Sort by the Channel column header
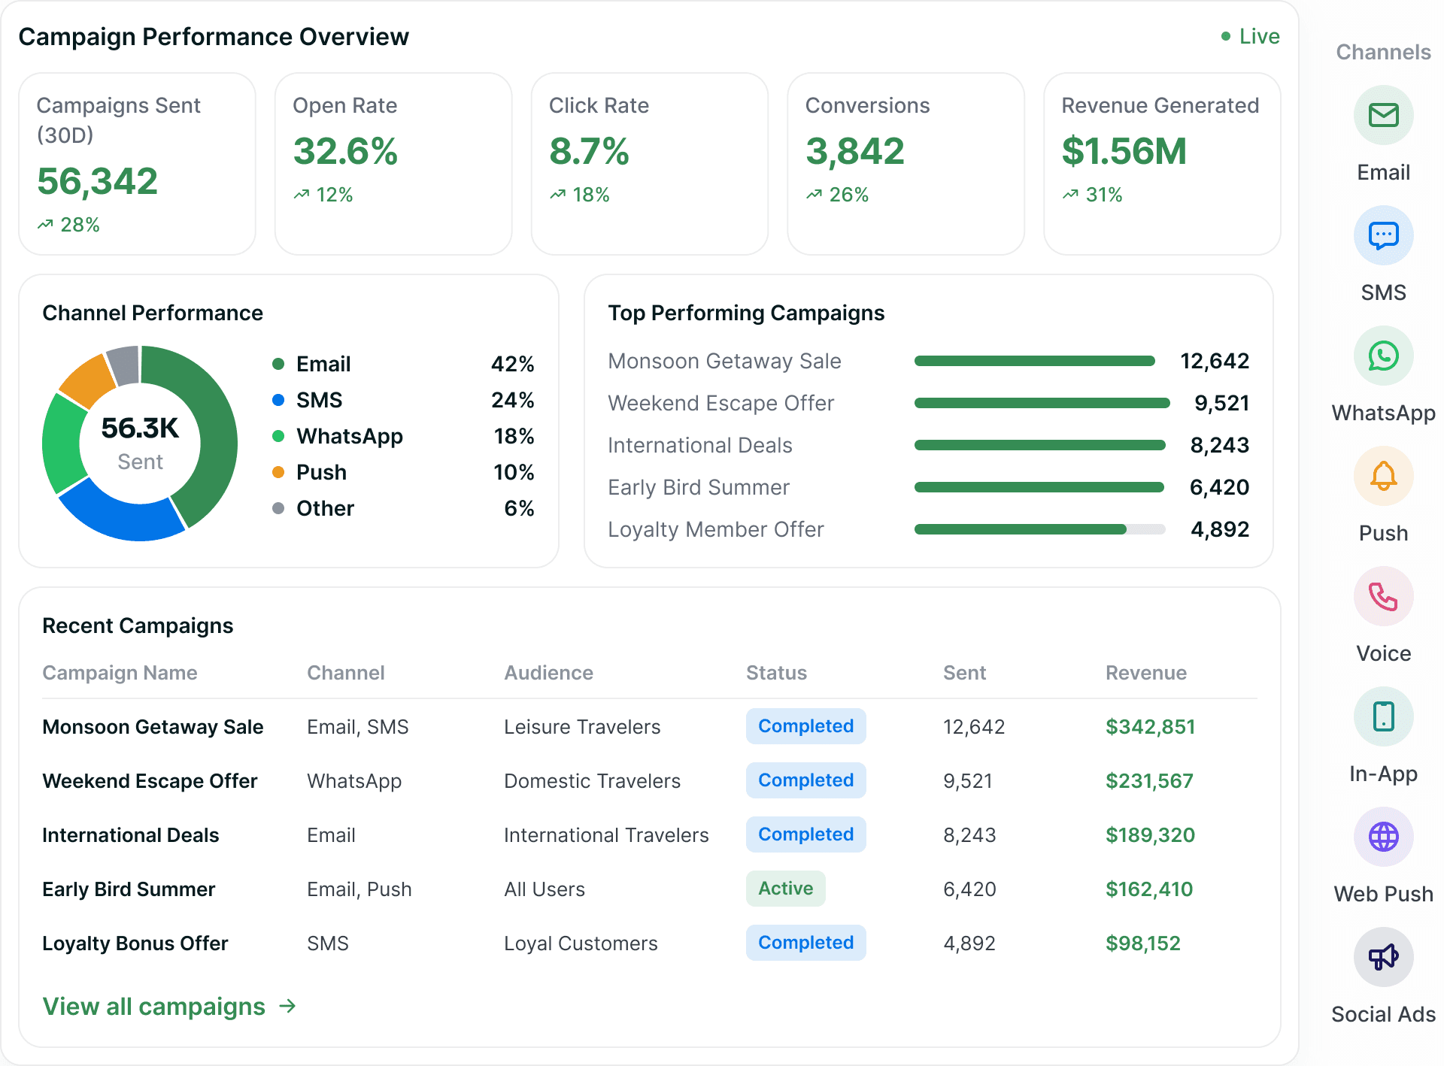Viewport: 1444px width, 1066px height. coord(345,673)
